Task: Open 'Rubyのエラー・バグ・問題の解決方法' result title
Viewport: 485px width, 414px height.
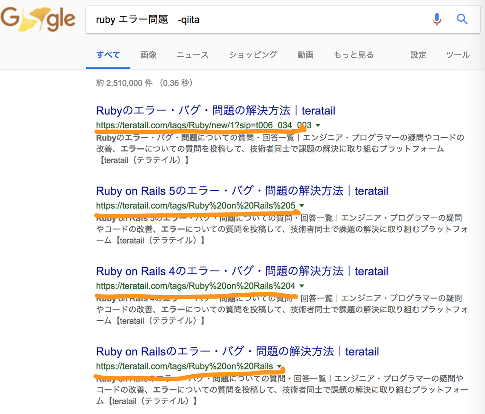Action: click(216, 110)
